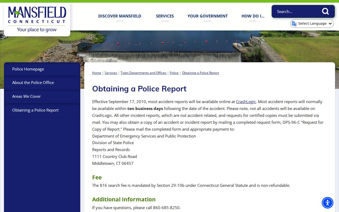Click the Google Translate icon
The image size is (339, 212).
(294, 24)
